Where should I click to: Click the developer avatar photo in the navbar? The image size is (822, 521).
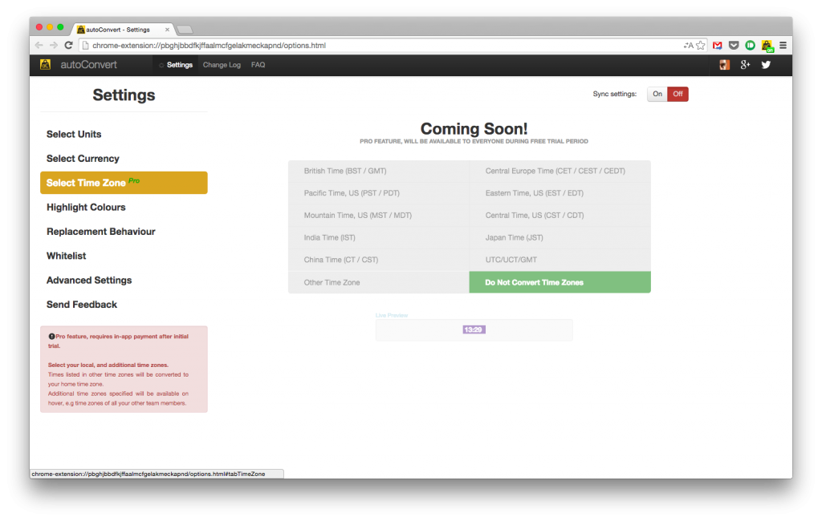coord(723,65)
